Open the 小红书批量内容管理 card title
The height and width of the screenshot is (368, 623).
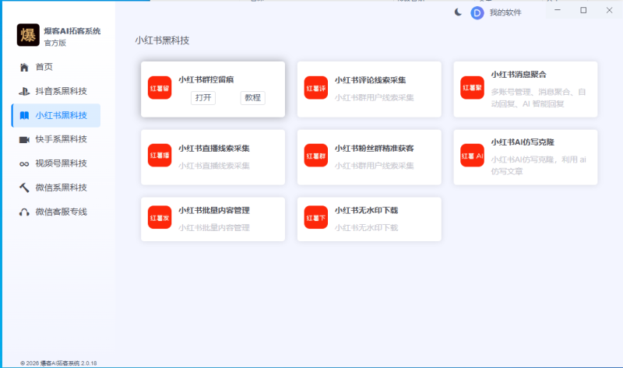213,210
